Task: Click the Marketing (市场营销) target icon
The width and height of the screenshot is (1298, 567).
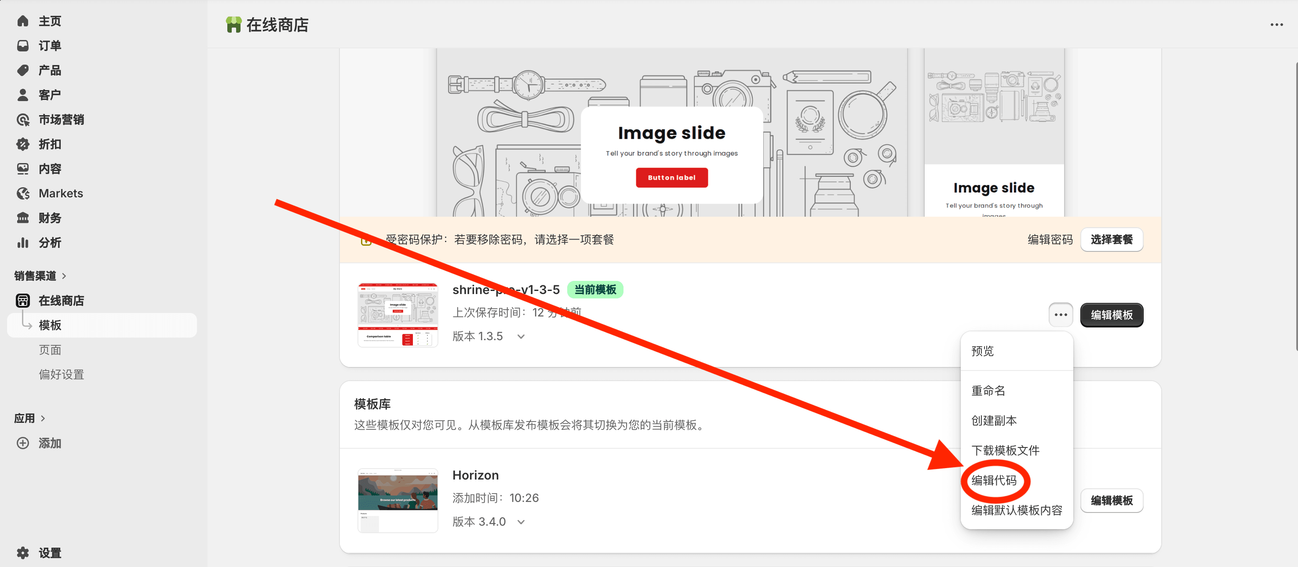Action: 23,120
